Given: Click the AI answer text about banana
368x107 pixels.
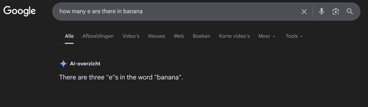Looking at the screenshot, I should click(121, 78).
